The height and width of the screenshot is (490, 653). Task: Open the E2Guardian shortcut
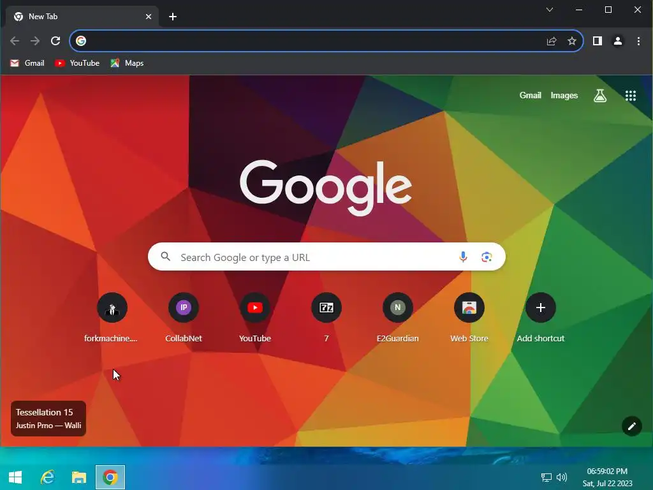pos(398,318)
